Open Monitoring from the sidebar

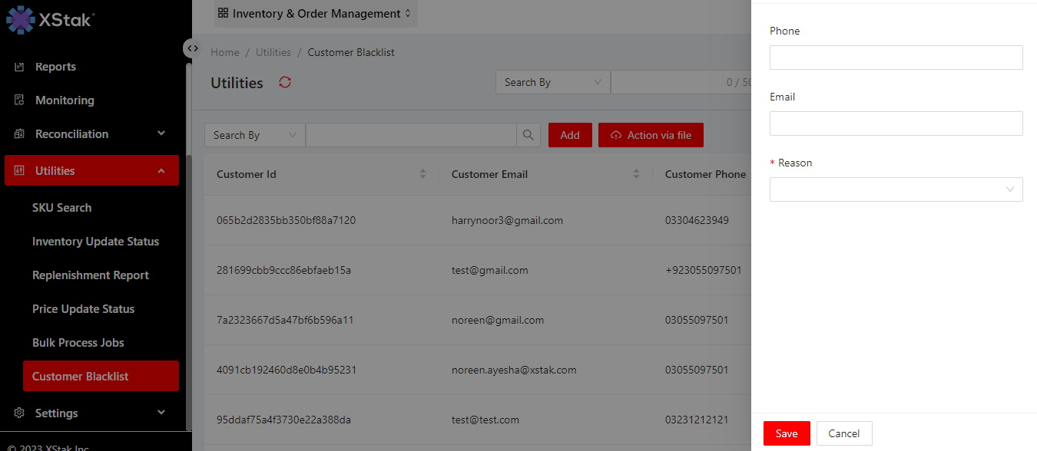65,100
